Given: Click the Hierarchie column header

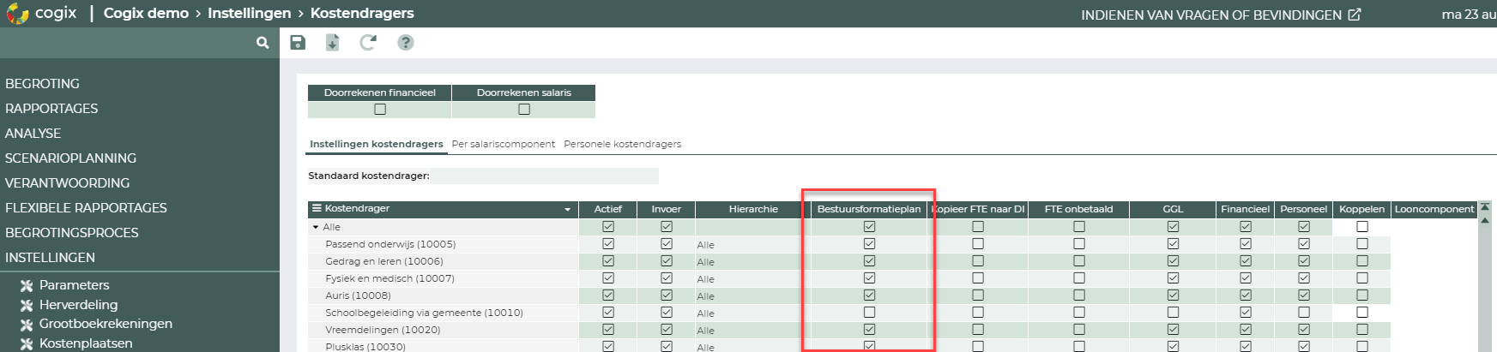Looking at the screenshot, I should coord(753,209).
